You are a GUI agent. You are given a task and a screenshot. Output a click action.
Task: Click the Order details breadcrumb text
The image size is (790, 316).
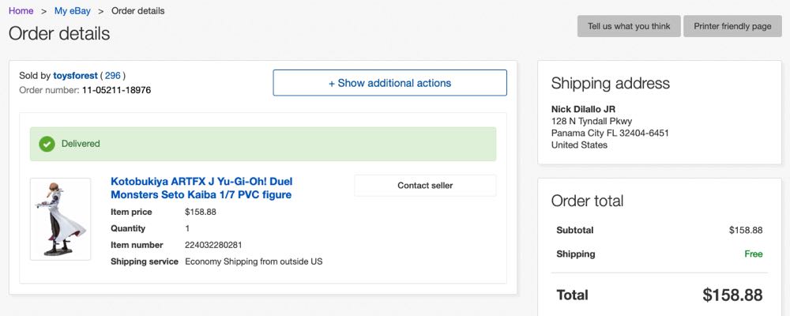pyautogui.click(x=138, y=11)
